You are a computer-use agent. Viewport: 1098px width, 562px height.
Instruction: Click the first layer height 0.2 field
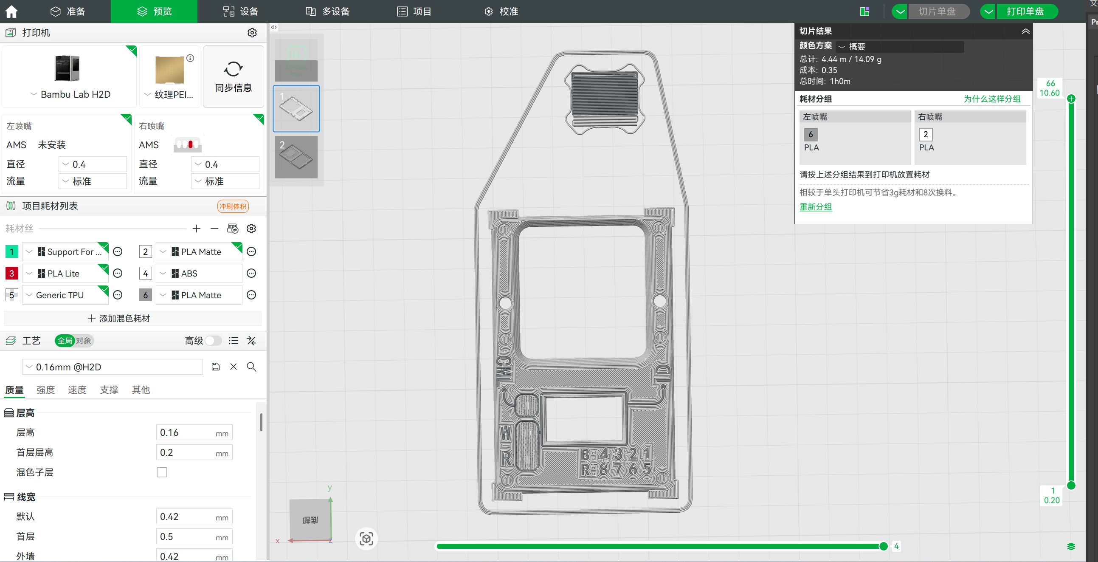coord(194,453)
